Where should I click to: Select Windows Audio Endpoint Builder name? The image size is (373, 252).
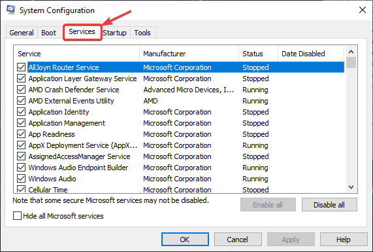pos(78,168)
